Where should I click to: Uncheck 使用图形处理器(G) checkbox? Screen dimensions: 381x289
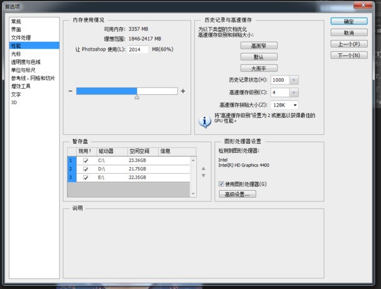click(x=221, y=184)
